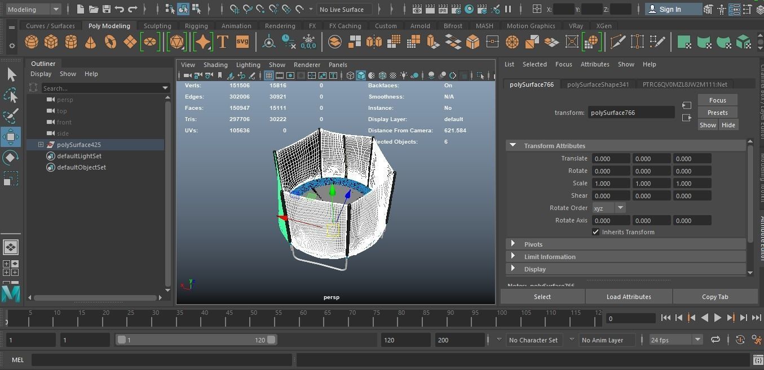This screenshot has width=764, height=370.
Task: Click the Mirror geometry shelf icon
Action: [x=374, y=42]
